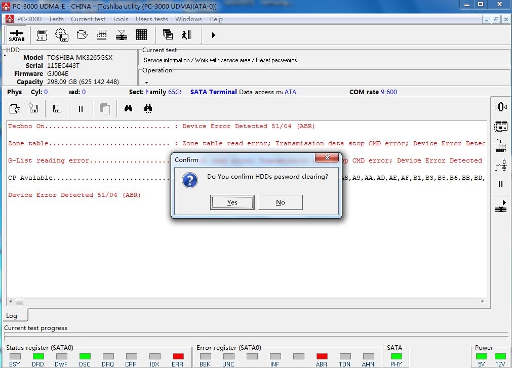Click the SATA0 port toolbar icon

pos(17,35)
